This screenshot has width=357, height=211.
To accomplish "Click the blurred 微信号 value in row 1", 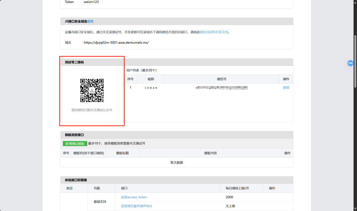I will (221, 88).
